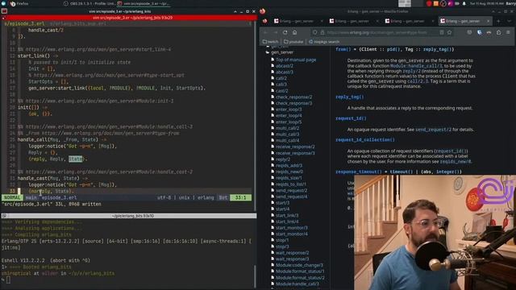Click the request_id_collection() type heading
Image resolution: width=516 pixels, height=290 pixels.
point(365,139)
